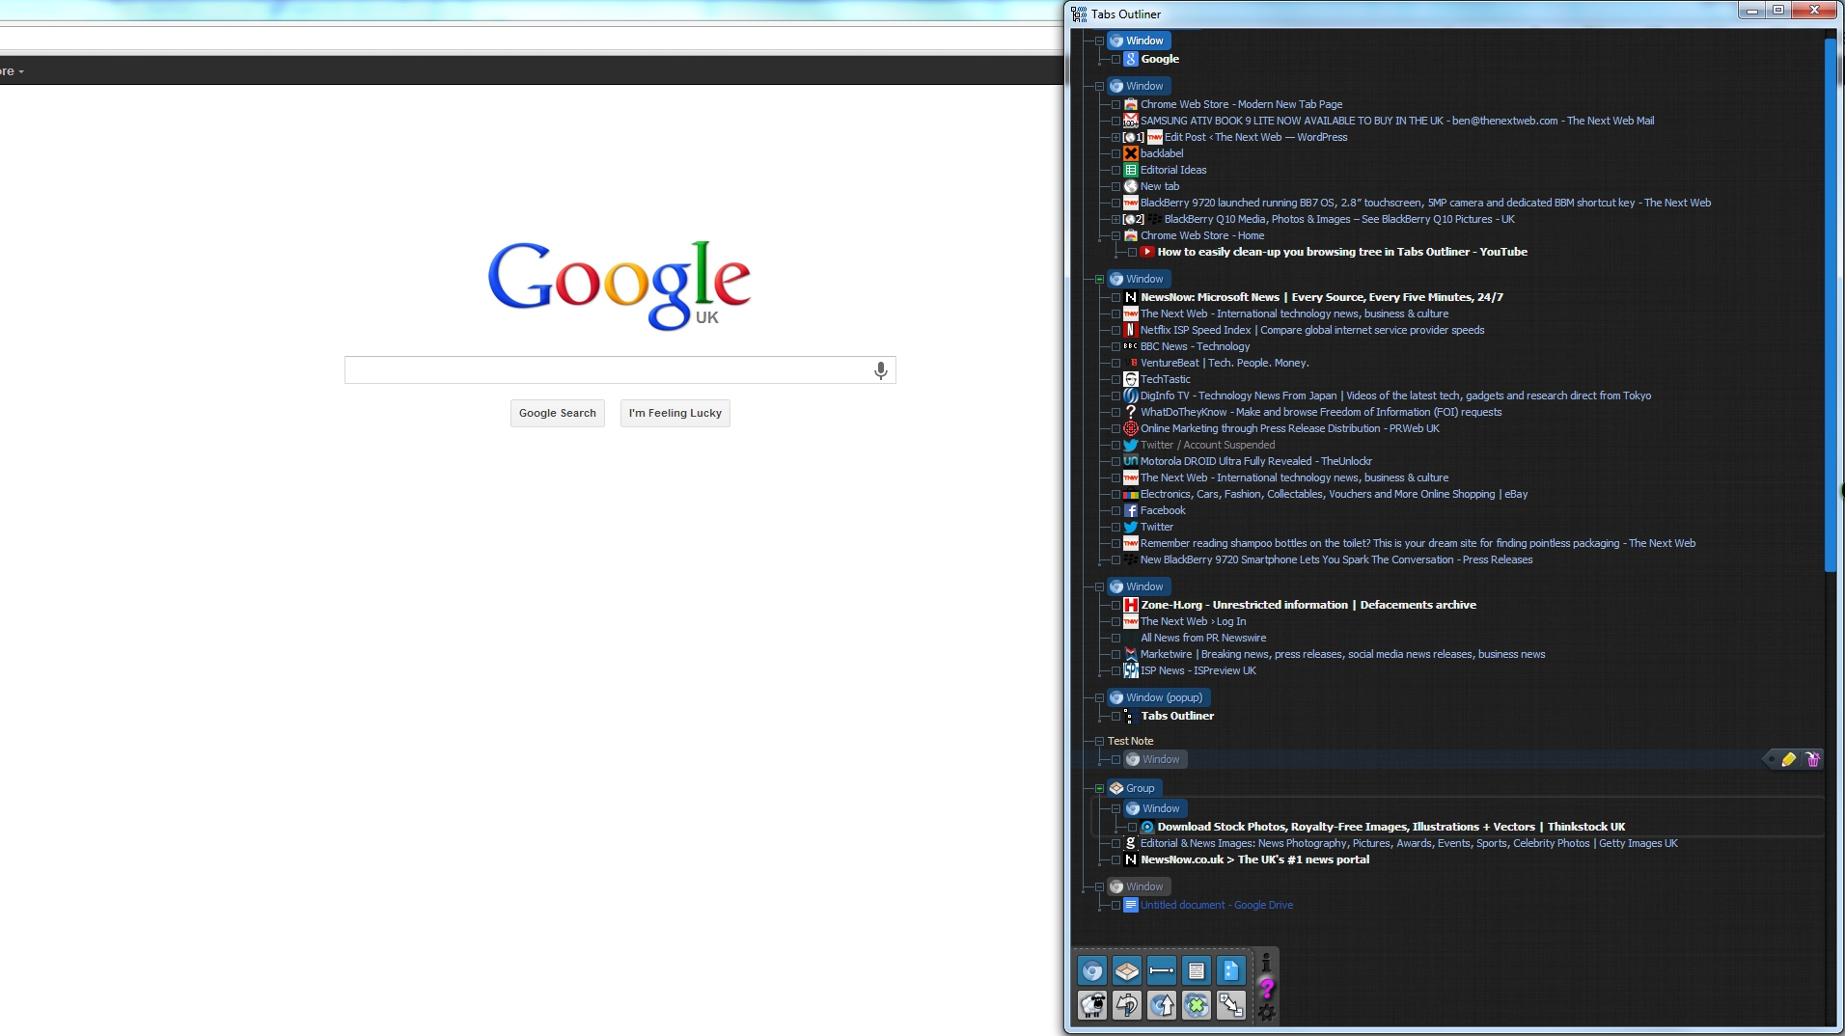Collapse the Window node inside Group
The image size is (1845, 1036).
coord(1115,808)
